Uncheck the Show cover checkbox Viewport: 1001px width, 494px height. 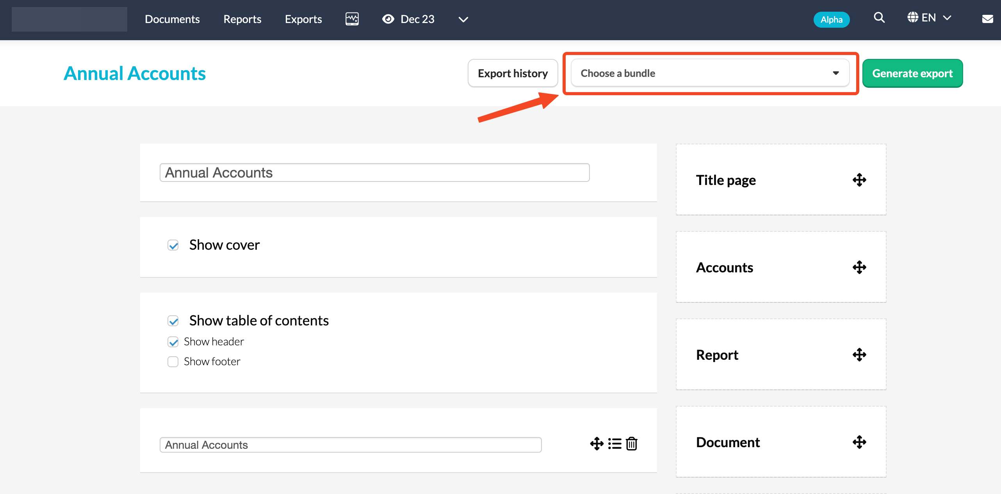(x=173, y=245)
